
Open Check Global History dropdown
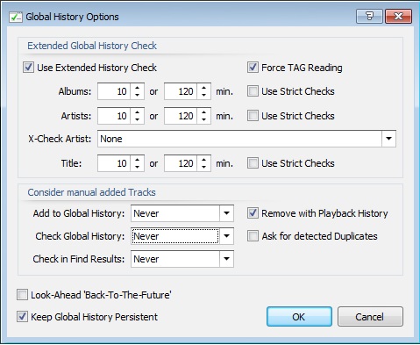pos(226,236)
